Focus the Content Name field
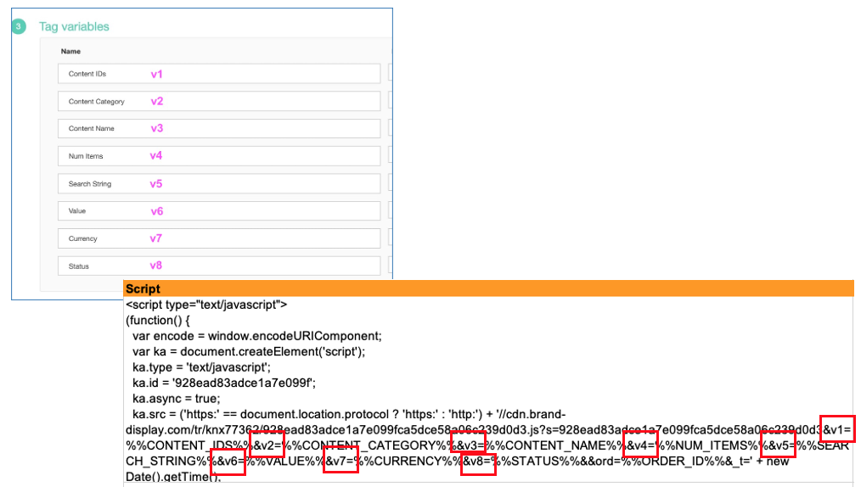Screen dimensions: 861x487 219,128
